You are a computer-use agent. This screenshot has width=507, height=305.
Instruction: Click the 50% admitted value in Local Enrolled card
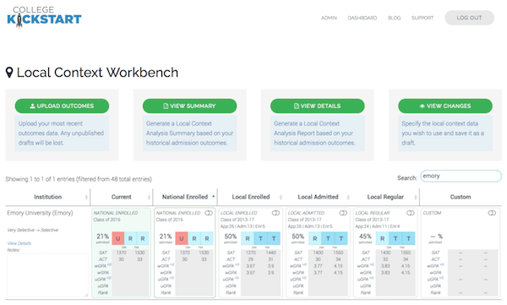click(231, 238)
